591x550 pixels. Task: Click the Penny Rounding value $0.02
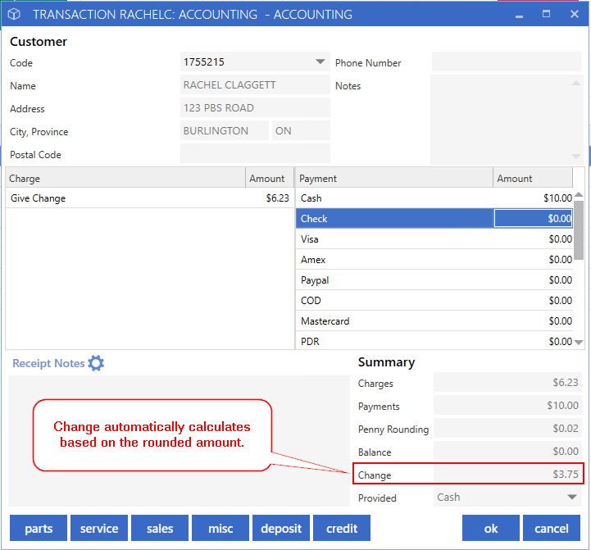coord(507,428)
